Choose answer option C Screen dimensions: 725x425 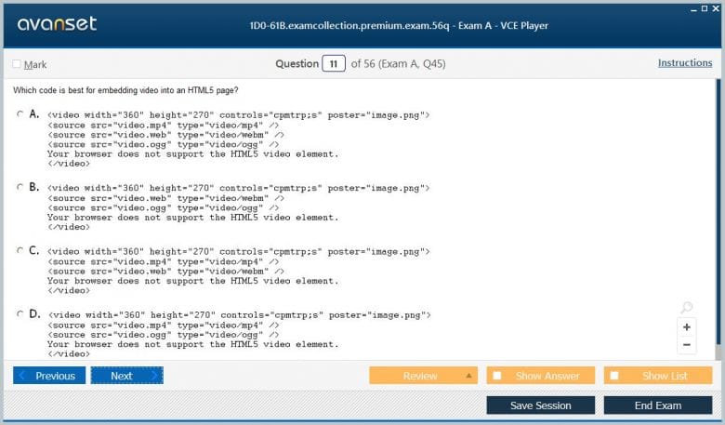click(20, 250)
